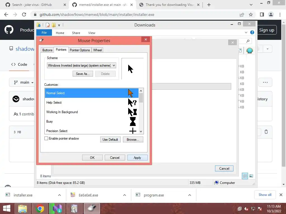The image size is (286, 214).
Task: Open the Share ribbon tab in Downloads
Action: (76, 33)
